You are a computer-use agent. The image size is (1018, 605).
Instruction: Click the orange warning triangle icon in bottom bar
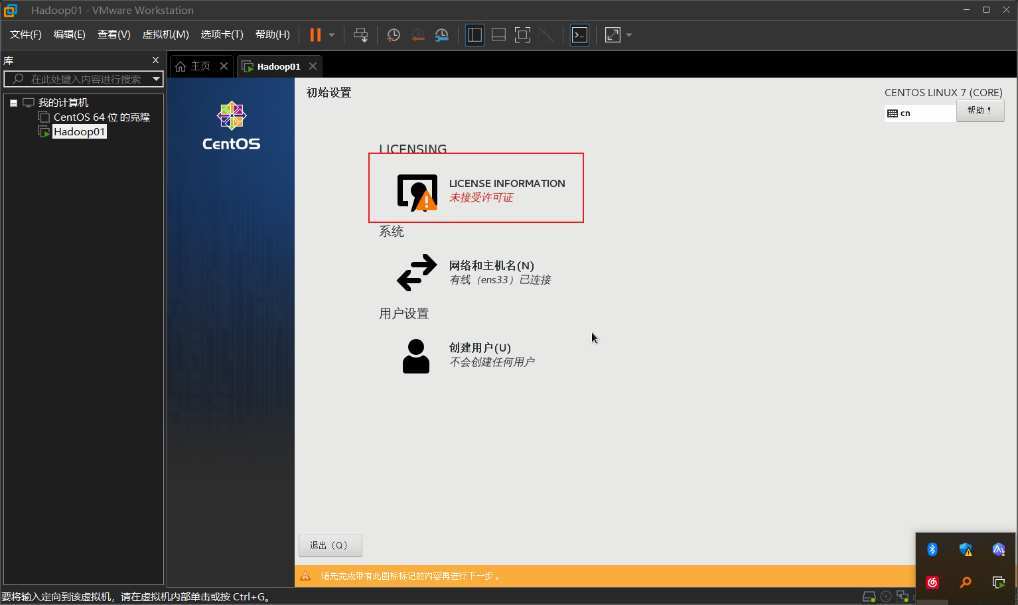point(305,576)
